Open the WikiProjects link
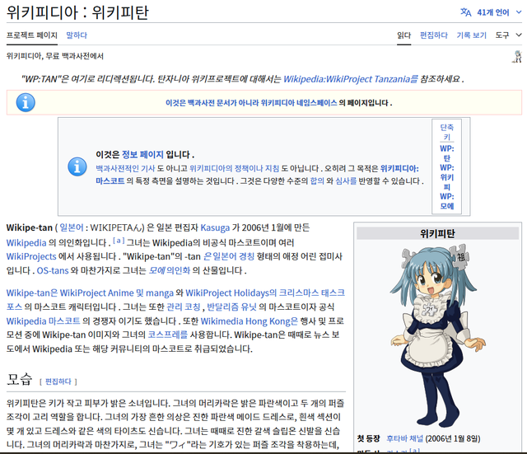 click(x=31, y=256)
